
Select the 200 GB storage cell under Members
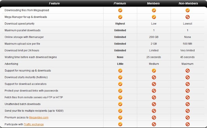[154, 37]
